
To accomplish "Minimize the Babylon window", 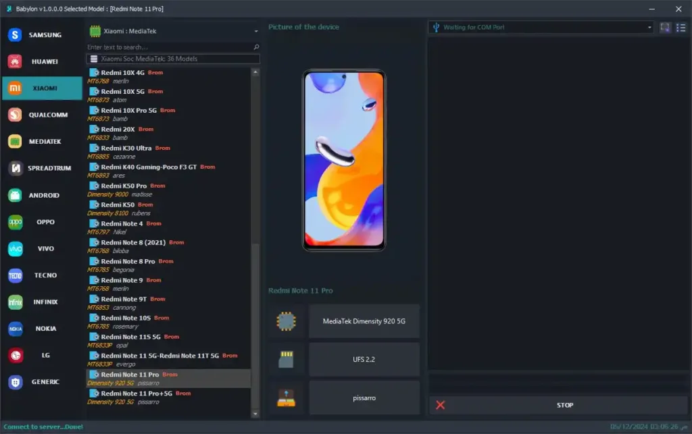I will click(652, 9).
